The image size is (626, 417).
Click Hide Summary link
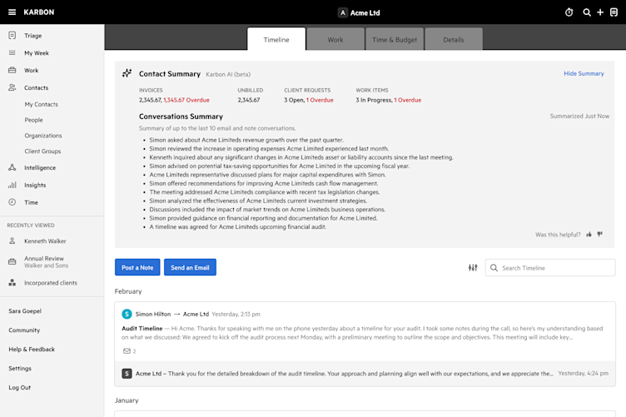(x=584, y=73)
